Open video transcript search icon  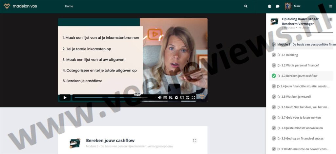pyautogui.click(x=171, y=98)
